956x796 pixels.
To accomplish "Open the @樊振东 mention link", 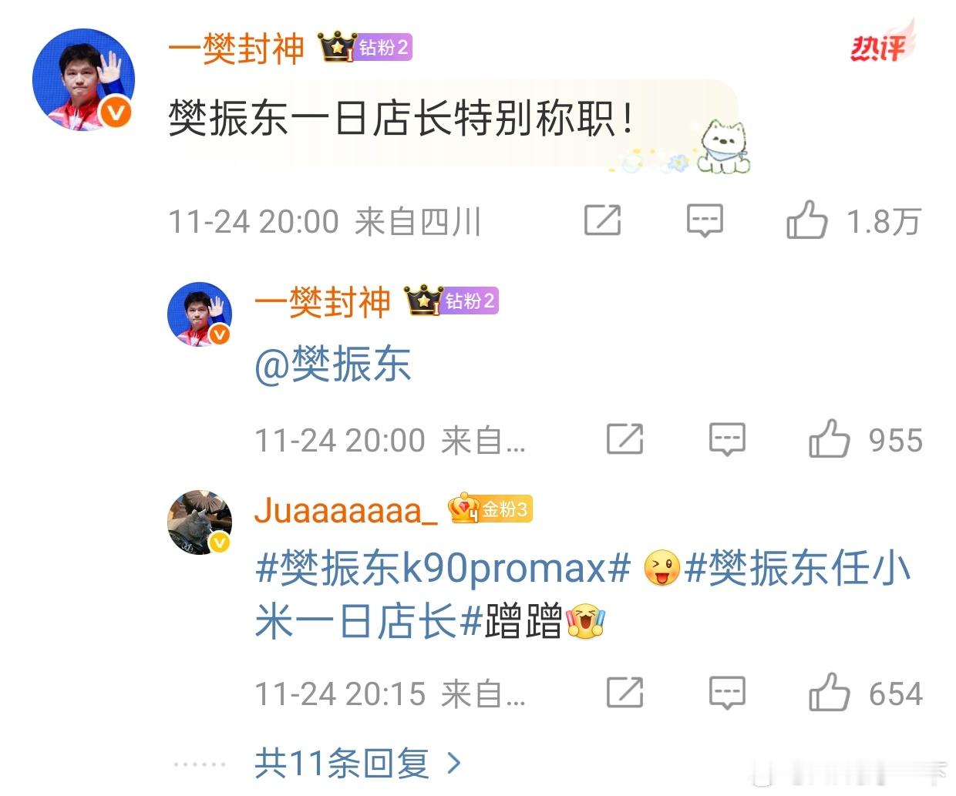I will (x=332, y=364).
